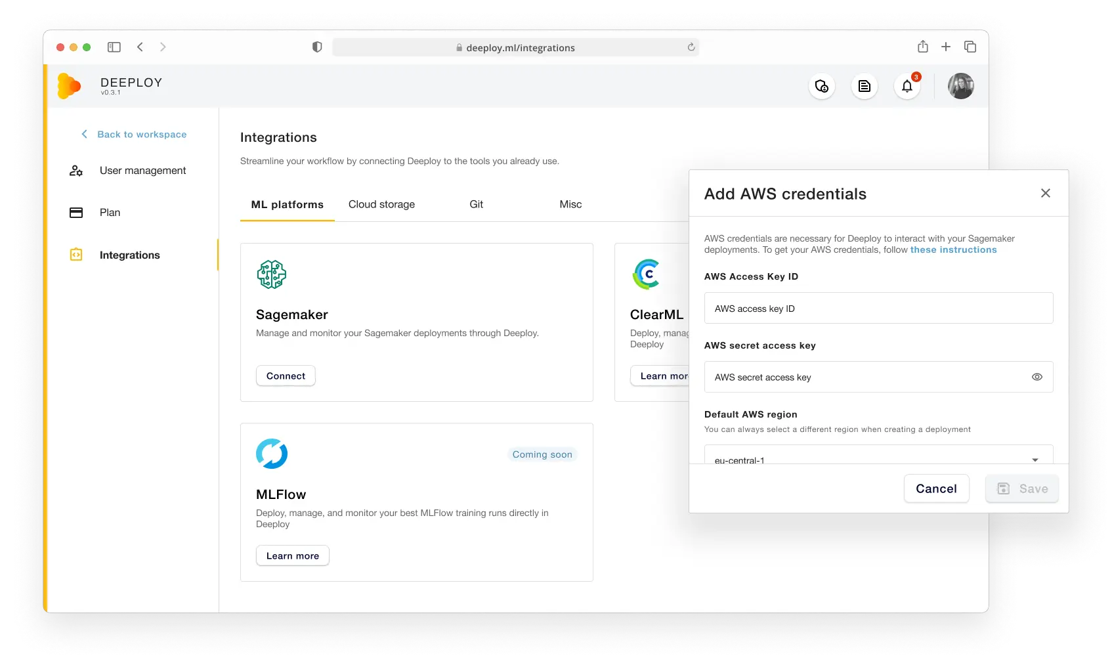Toggle the browser sidebar icon
This screenshot has height=669, width=1112.
(114, 47)
